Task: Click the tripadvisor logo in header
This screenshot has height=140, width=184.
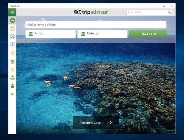Action: pos(92,12)
